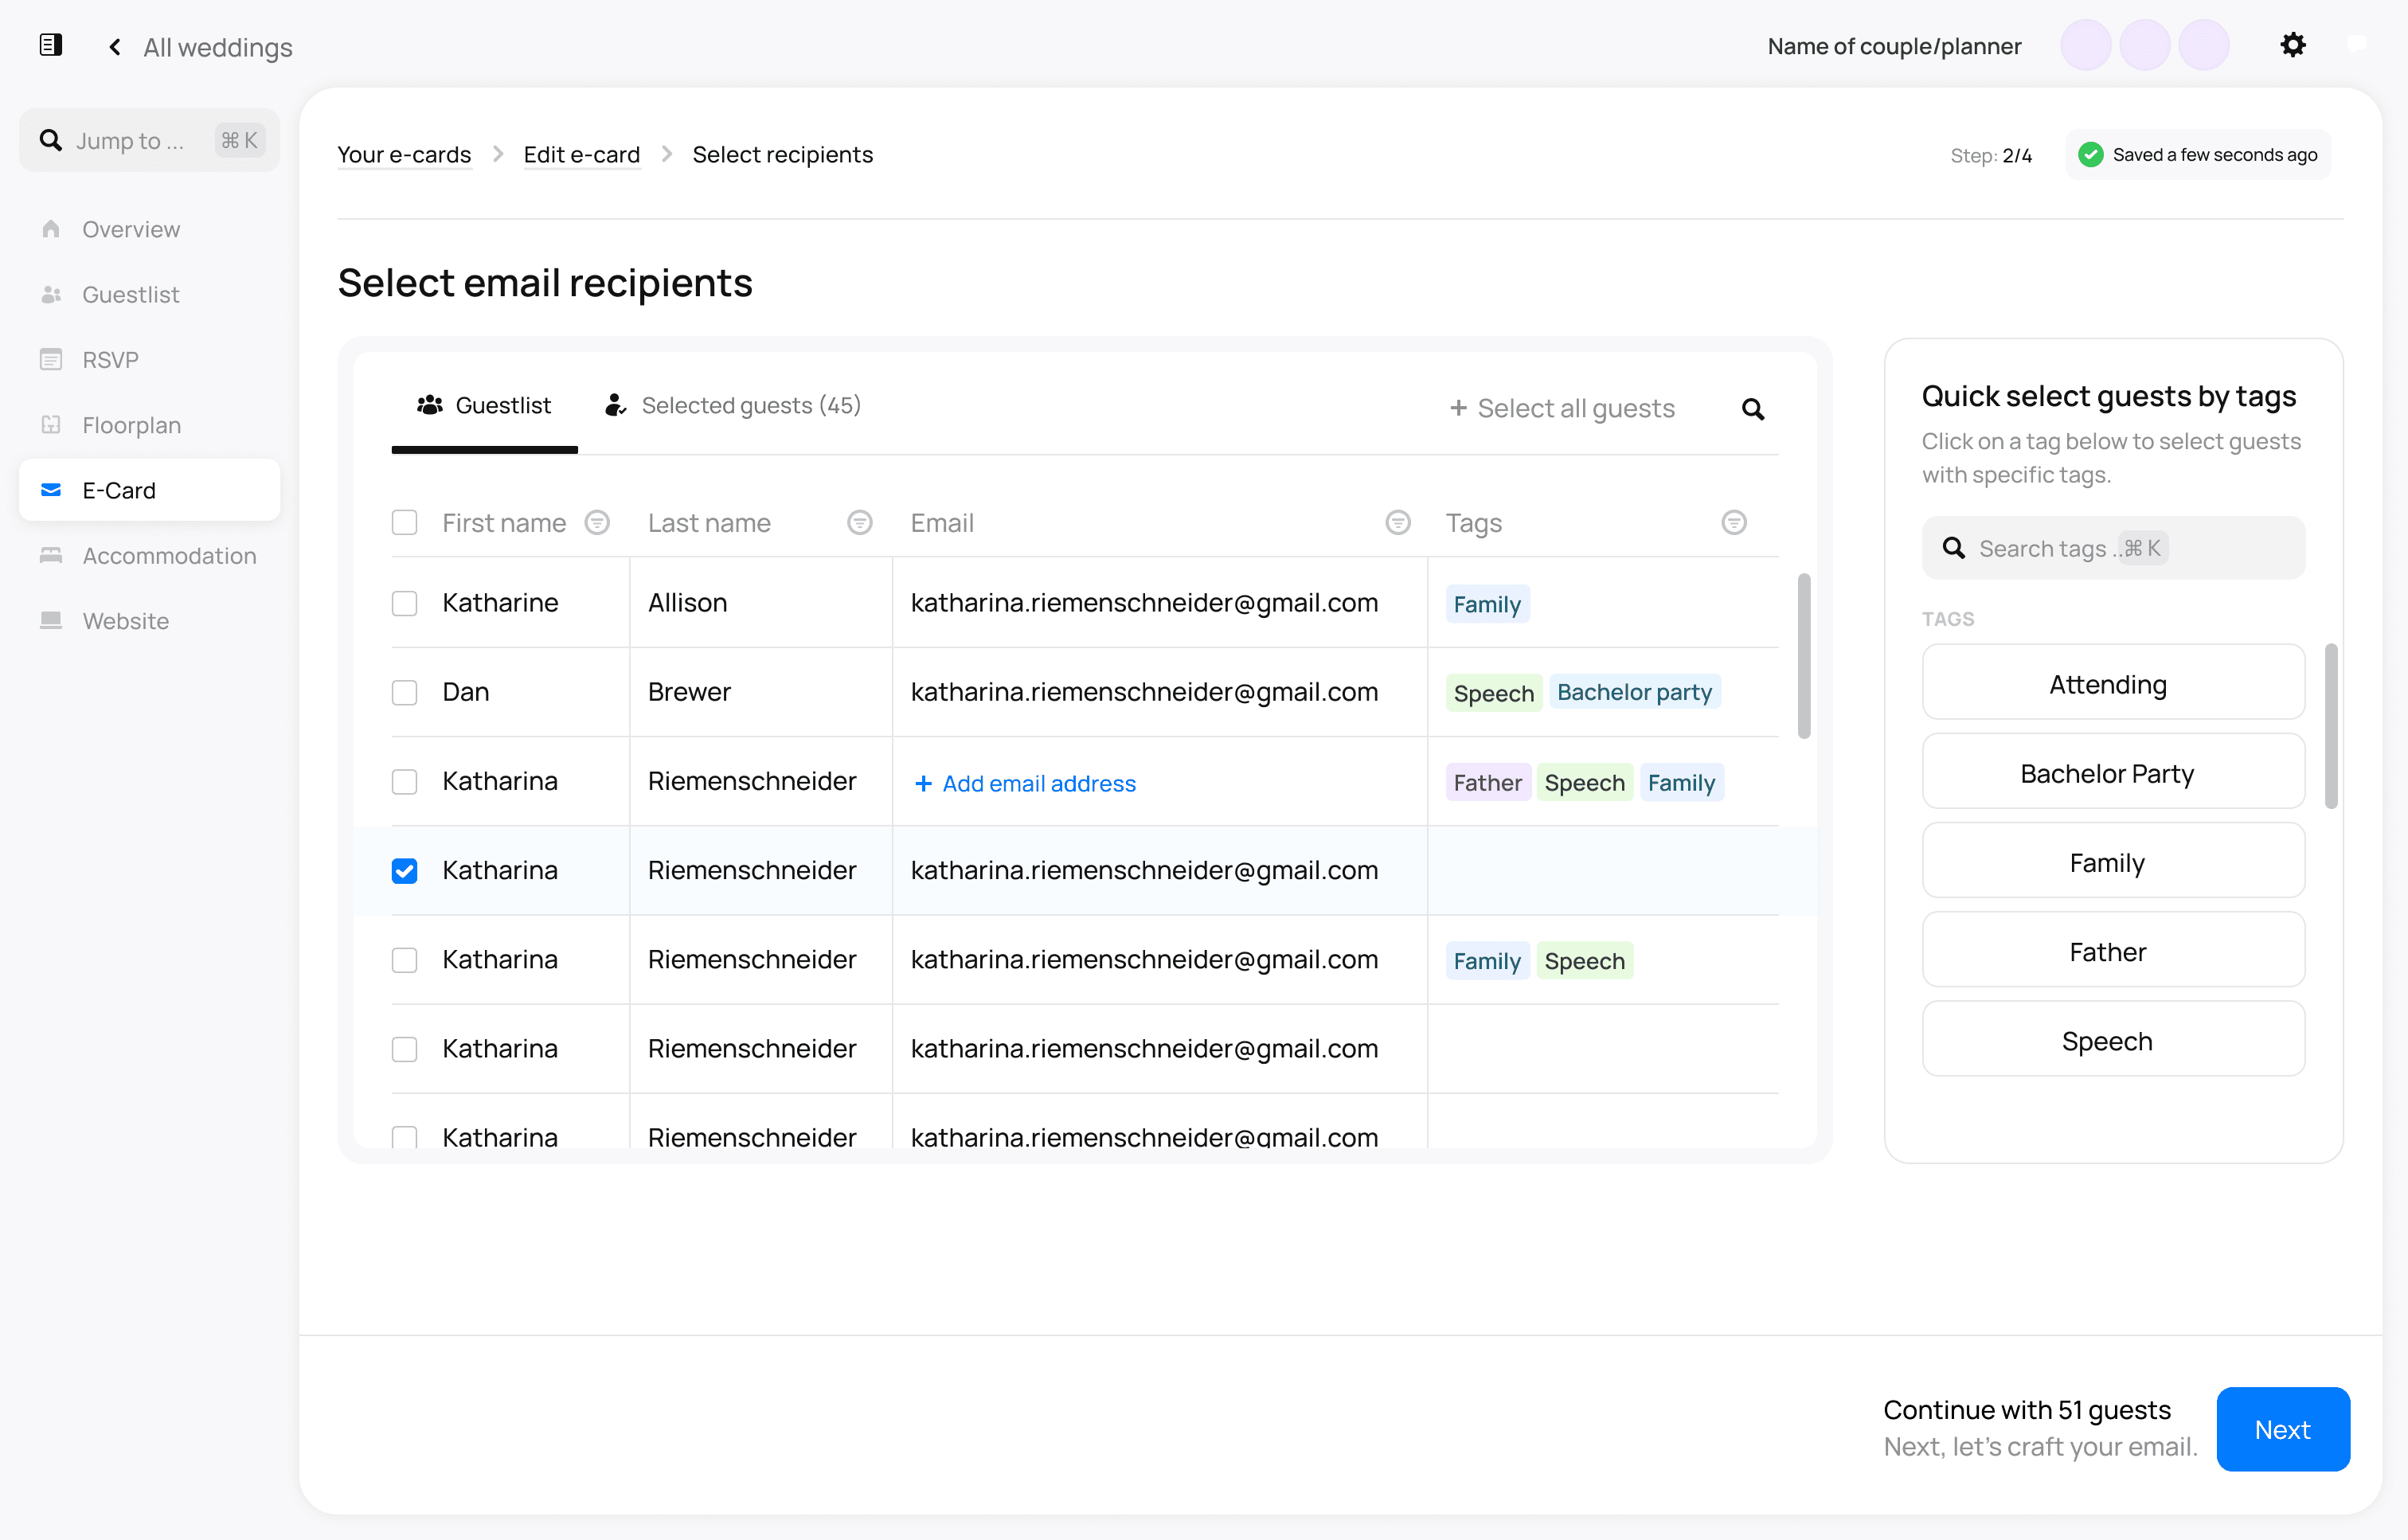The height and width of the screenshot is (1540, 2408).
Task: Click the plus icon beside Add email address
Action: 924,783
